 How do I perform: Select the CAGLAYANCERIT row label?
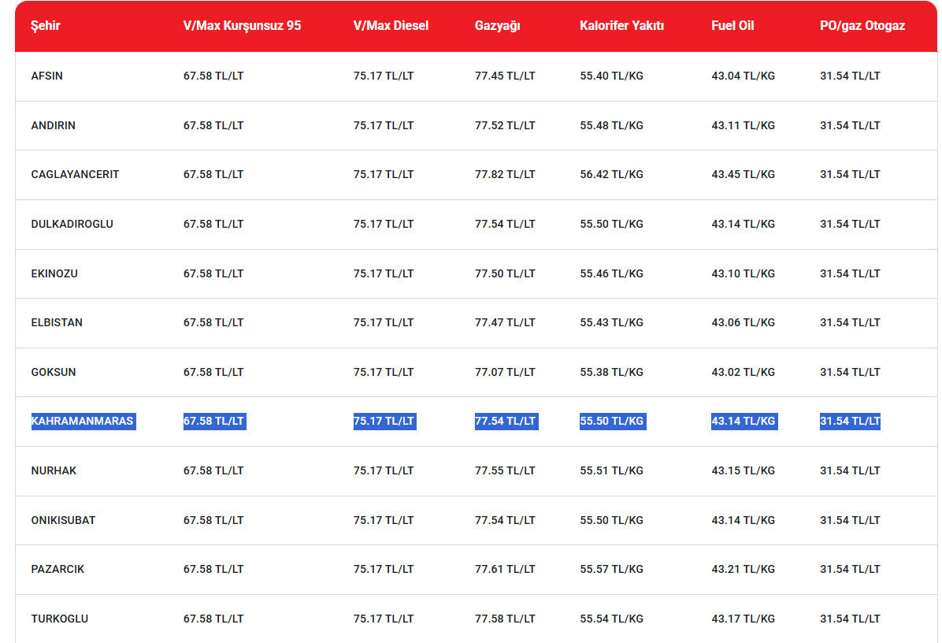pyautogui.click(x=75, y=175)
